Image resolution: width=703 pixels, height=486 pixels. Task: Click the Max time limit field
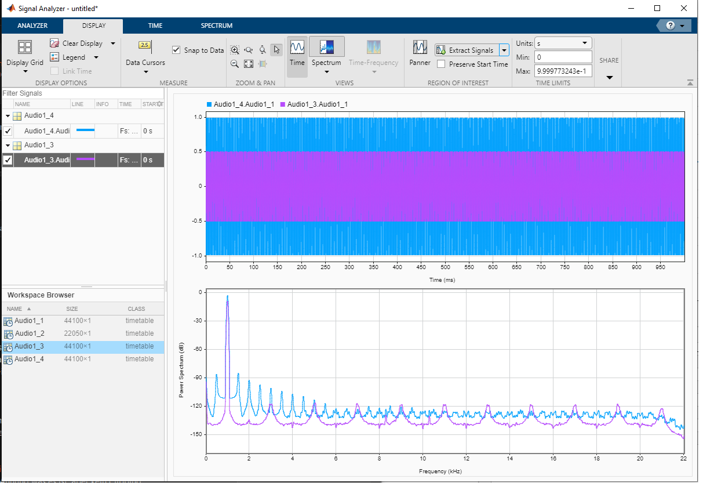563,71
